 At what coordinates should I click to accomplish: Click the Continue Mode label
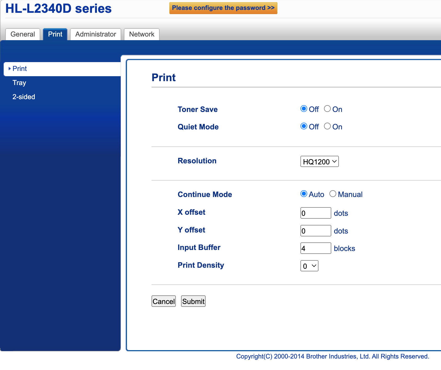(x=205, y=194)
